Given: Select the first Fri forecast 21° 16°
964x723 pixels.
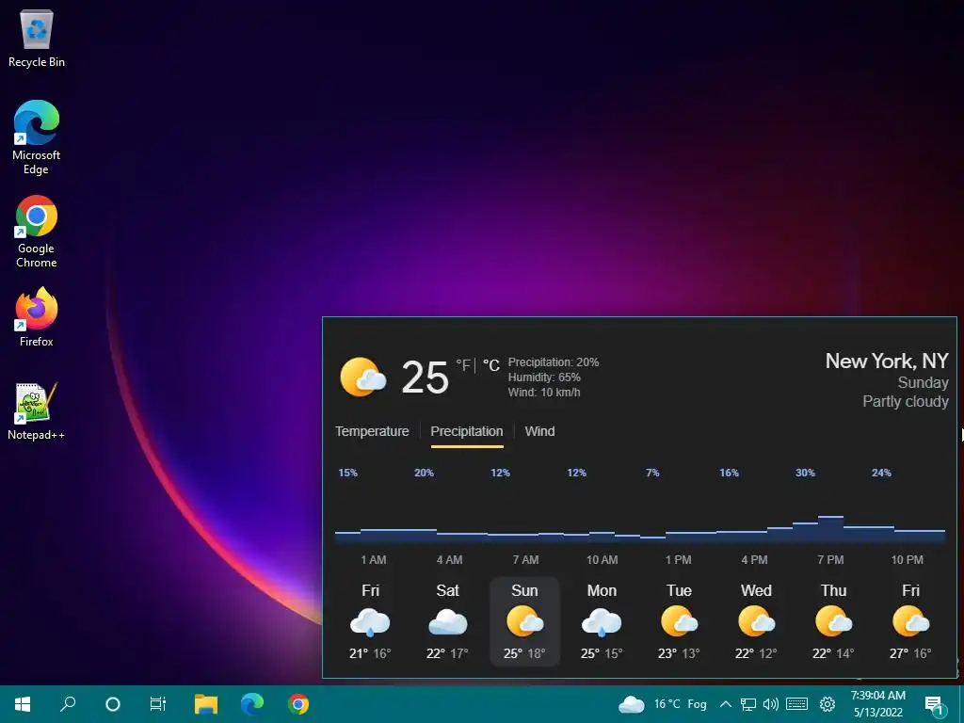Looking at the screenshot, I should tap(370, 621).
